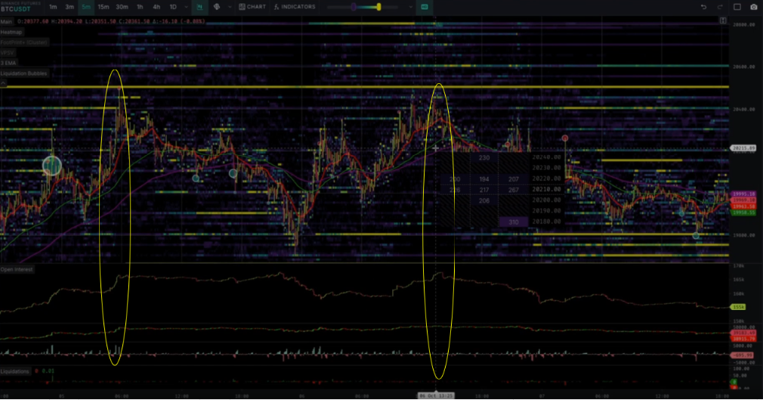The width and height of the screenshot is (763, 400).
Task: Click the Open Interest pane label
Action: 17,269
